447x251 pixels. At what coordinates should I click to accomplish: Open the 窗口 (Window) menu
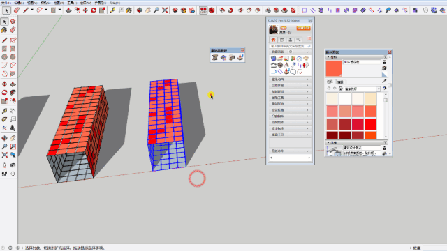pyautogui.click(x=85, y=3)
